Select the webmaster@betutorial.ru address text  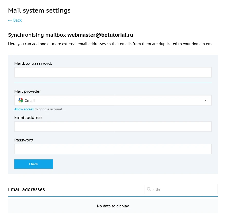(100, 35)
